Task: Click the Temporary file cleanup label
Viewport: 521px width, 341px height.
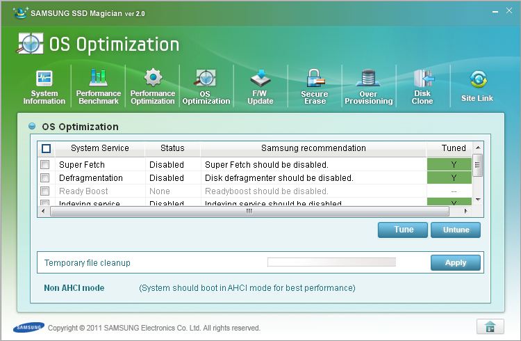Action: [87, 263]
